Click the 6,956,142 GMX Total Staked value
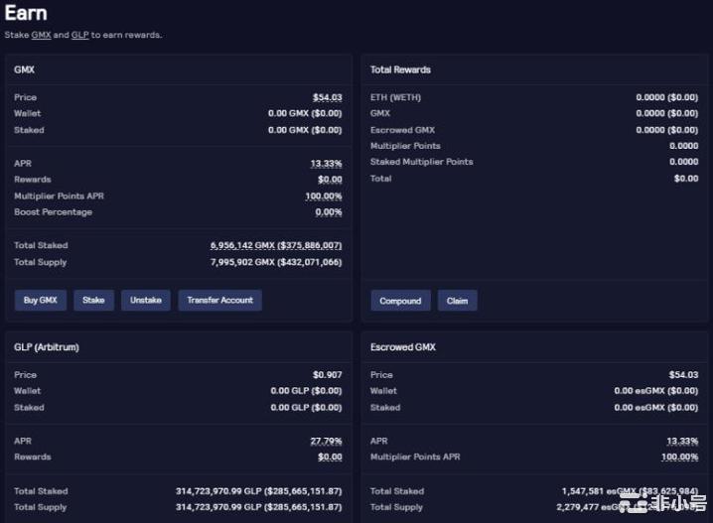 276,245
